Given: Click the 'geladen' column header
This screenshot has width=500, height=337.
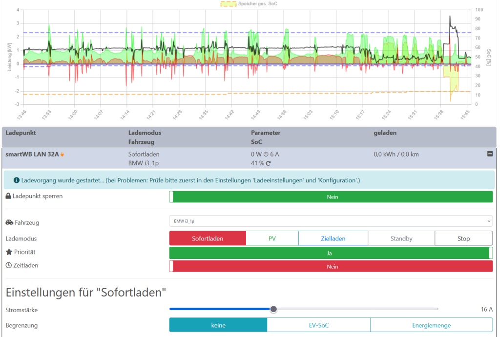Looking at the screenshot, I should 385,133.
